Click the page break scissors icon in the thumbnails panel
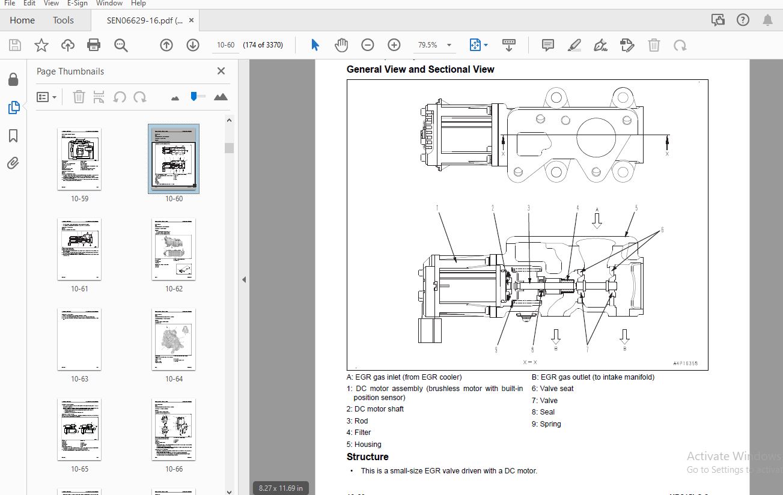Screen dimensions: 783x495 [x=99, y=97]
